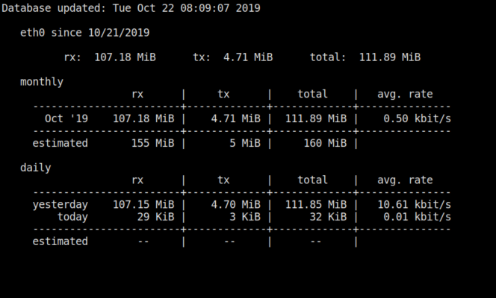Image resolution: width=496 pixels, height=298 pixels.
Task: Click the daily estimated row label
Action: click(x=60, y=241)
